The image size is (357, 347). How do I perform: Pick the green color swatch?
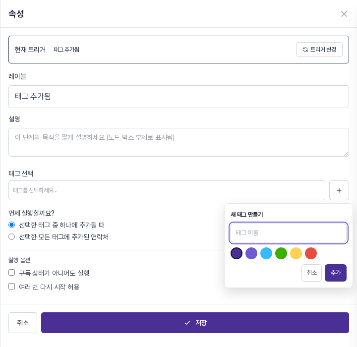(281, 253)
